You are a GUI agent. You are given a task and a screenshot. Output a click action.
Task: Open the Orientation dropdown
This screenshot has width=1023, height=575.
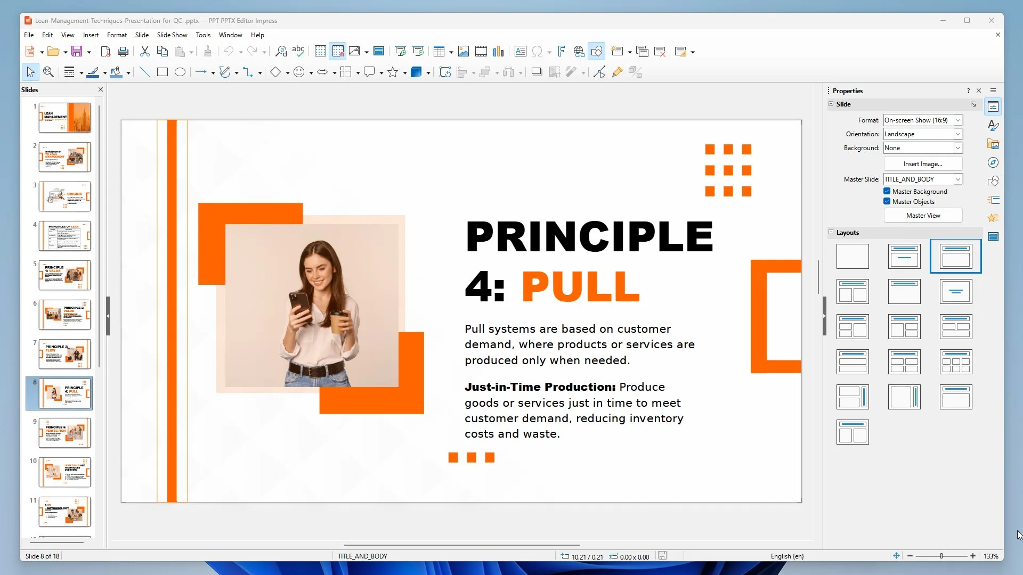[958, 134]
